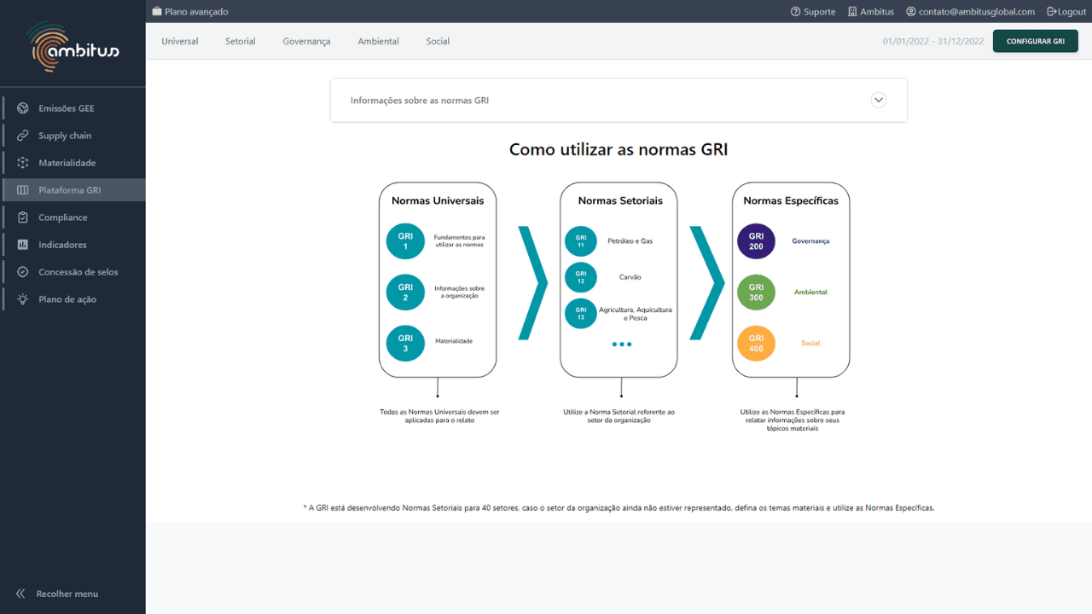The width and height of the screenshot is (1092, 614).
Task: Click the Normas Setoriais heading
Action: point(620,201)
